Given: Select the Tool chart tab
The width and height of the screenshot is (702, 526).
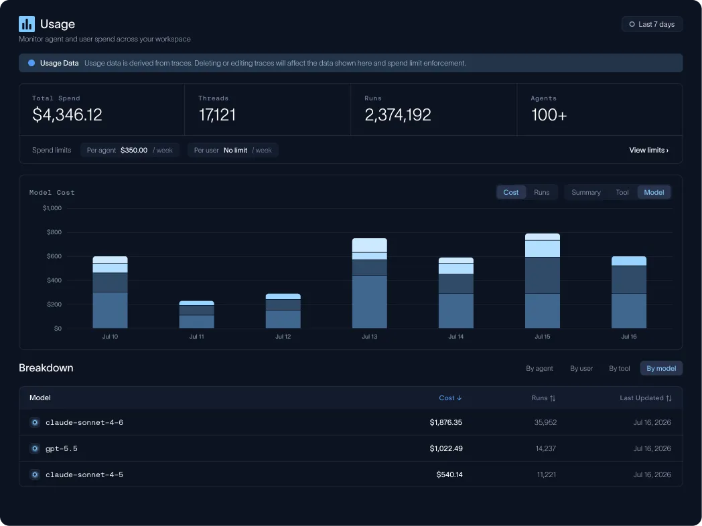Looking at the screenshot, I should pos(622,192).
